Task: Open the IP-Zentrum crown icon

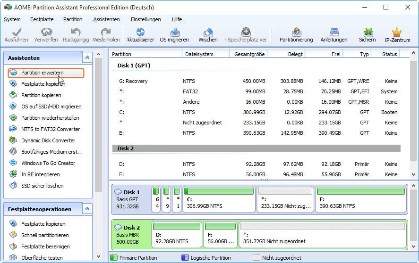Action: click(397, 33)
